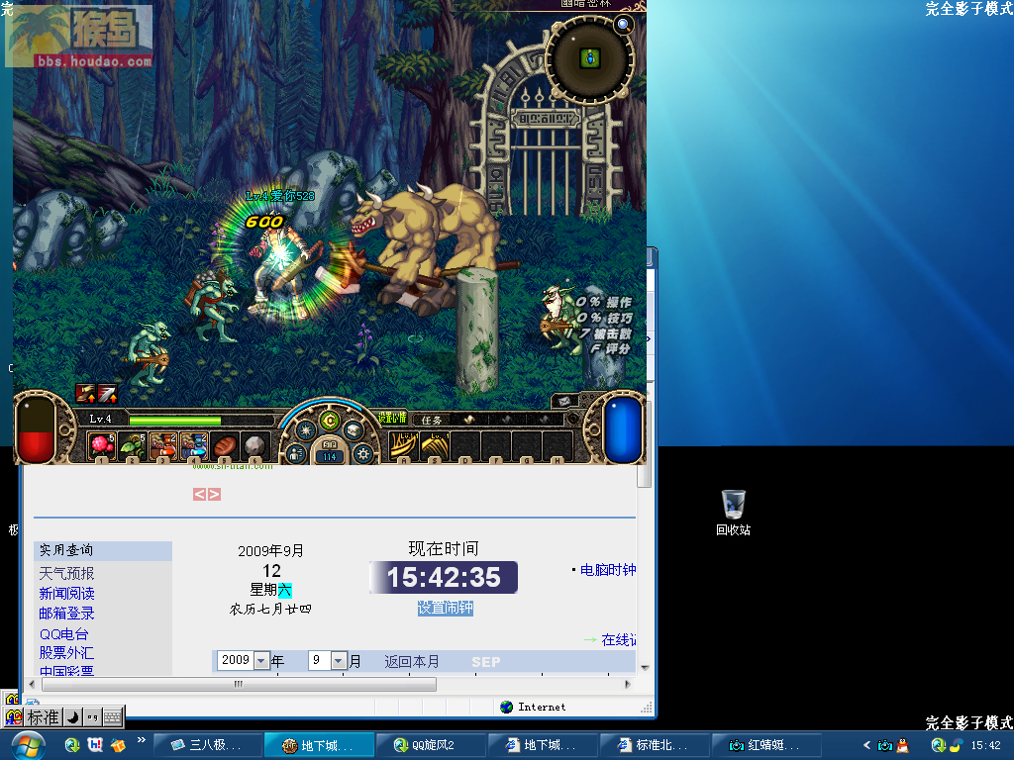Image resolution: width=1014 pixels, height=760 pixels.
Task: Use the sunflower herb in quick slot 2
Action: click(x=133, y=445)
